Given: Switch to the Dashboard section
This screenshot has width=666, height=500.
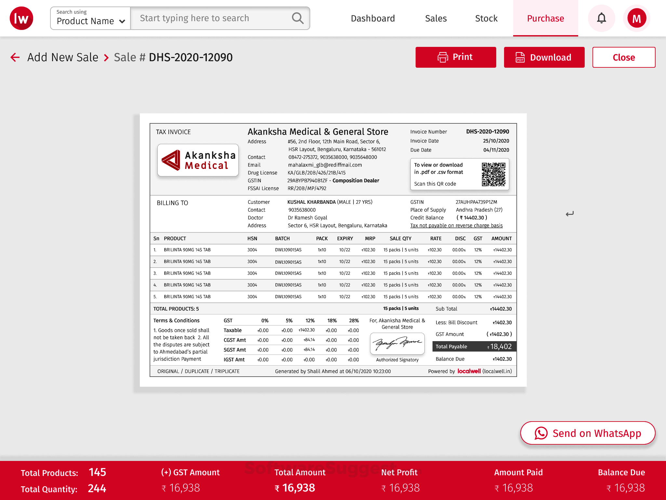Looking at the screenshot, I should [x=373, y=18].
